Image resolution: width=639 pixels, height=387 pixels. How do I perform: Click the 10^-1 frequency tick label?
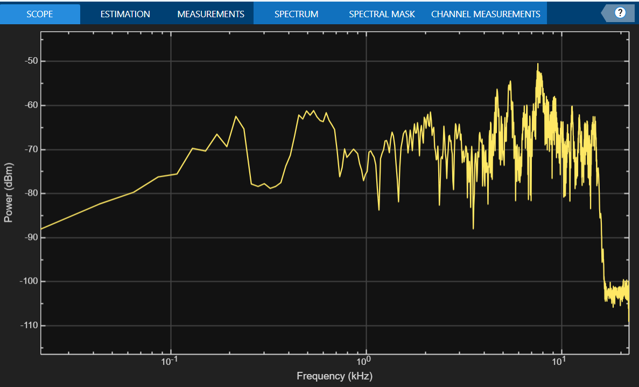click(x=170, y=362)
